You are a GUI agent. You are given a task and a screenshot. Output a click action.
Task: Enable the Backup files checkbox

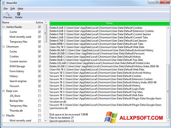40,101
